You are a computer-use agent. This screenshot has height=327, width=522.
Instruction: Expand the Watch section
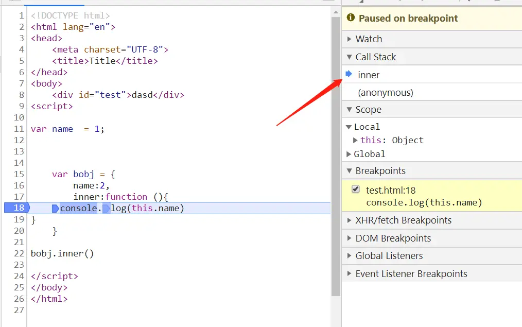pyautogui.click(x=349, y=39)
